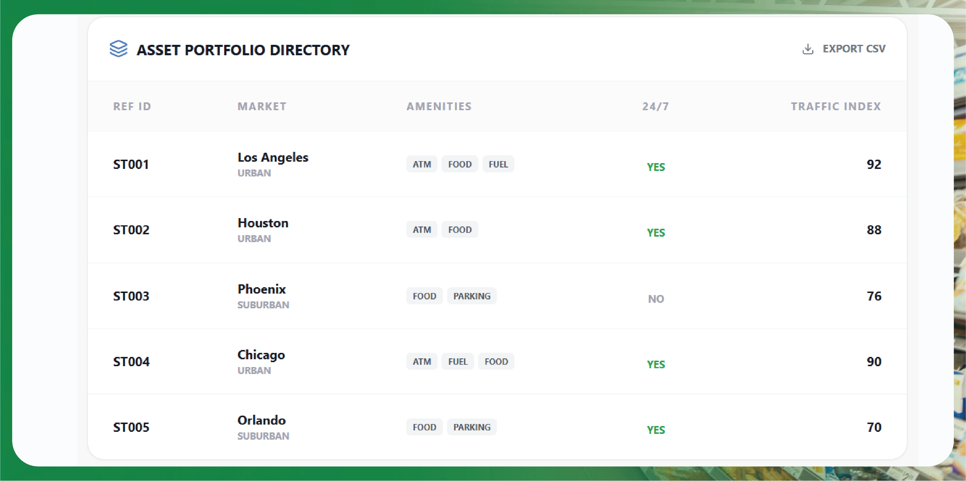966x481 pixels.
Task: Click Chicago market name
Action: click(x=261, y=355)
